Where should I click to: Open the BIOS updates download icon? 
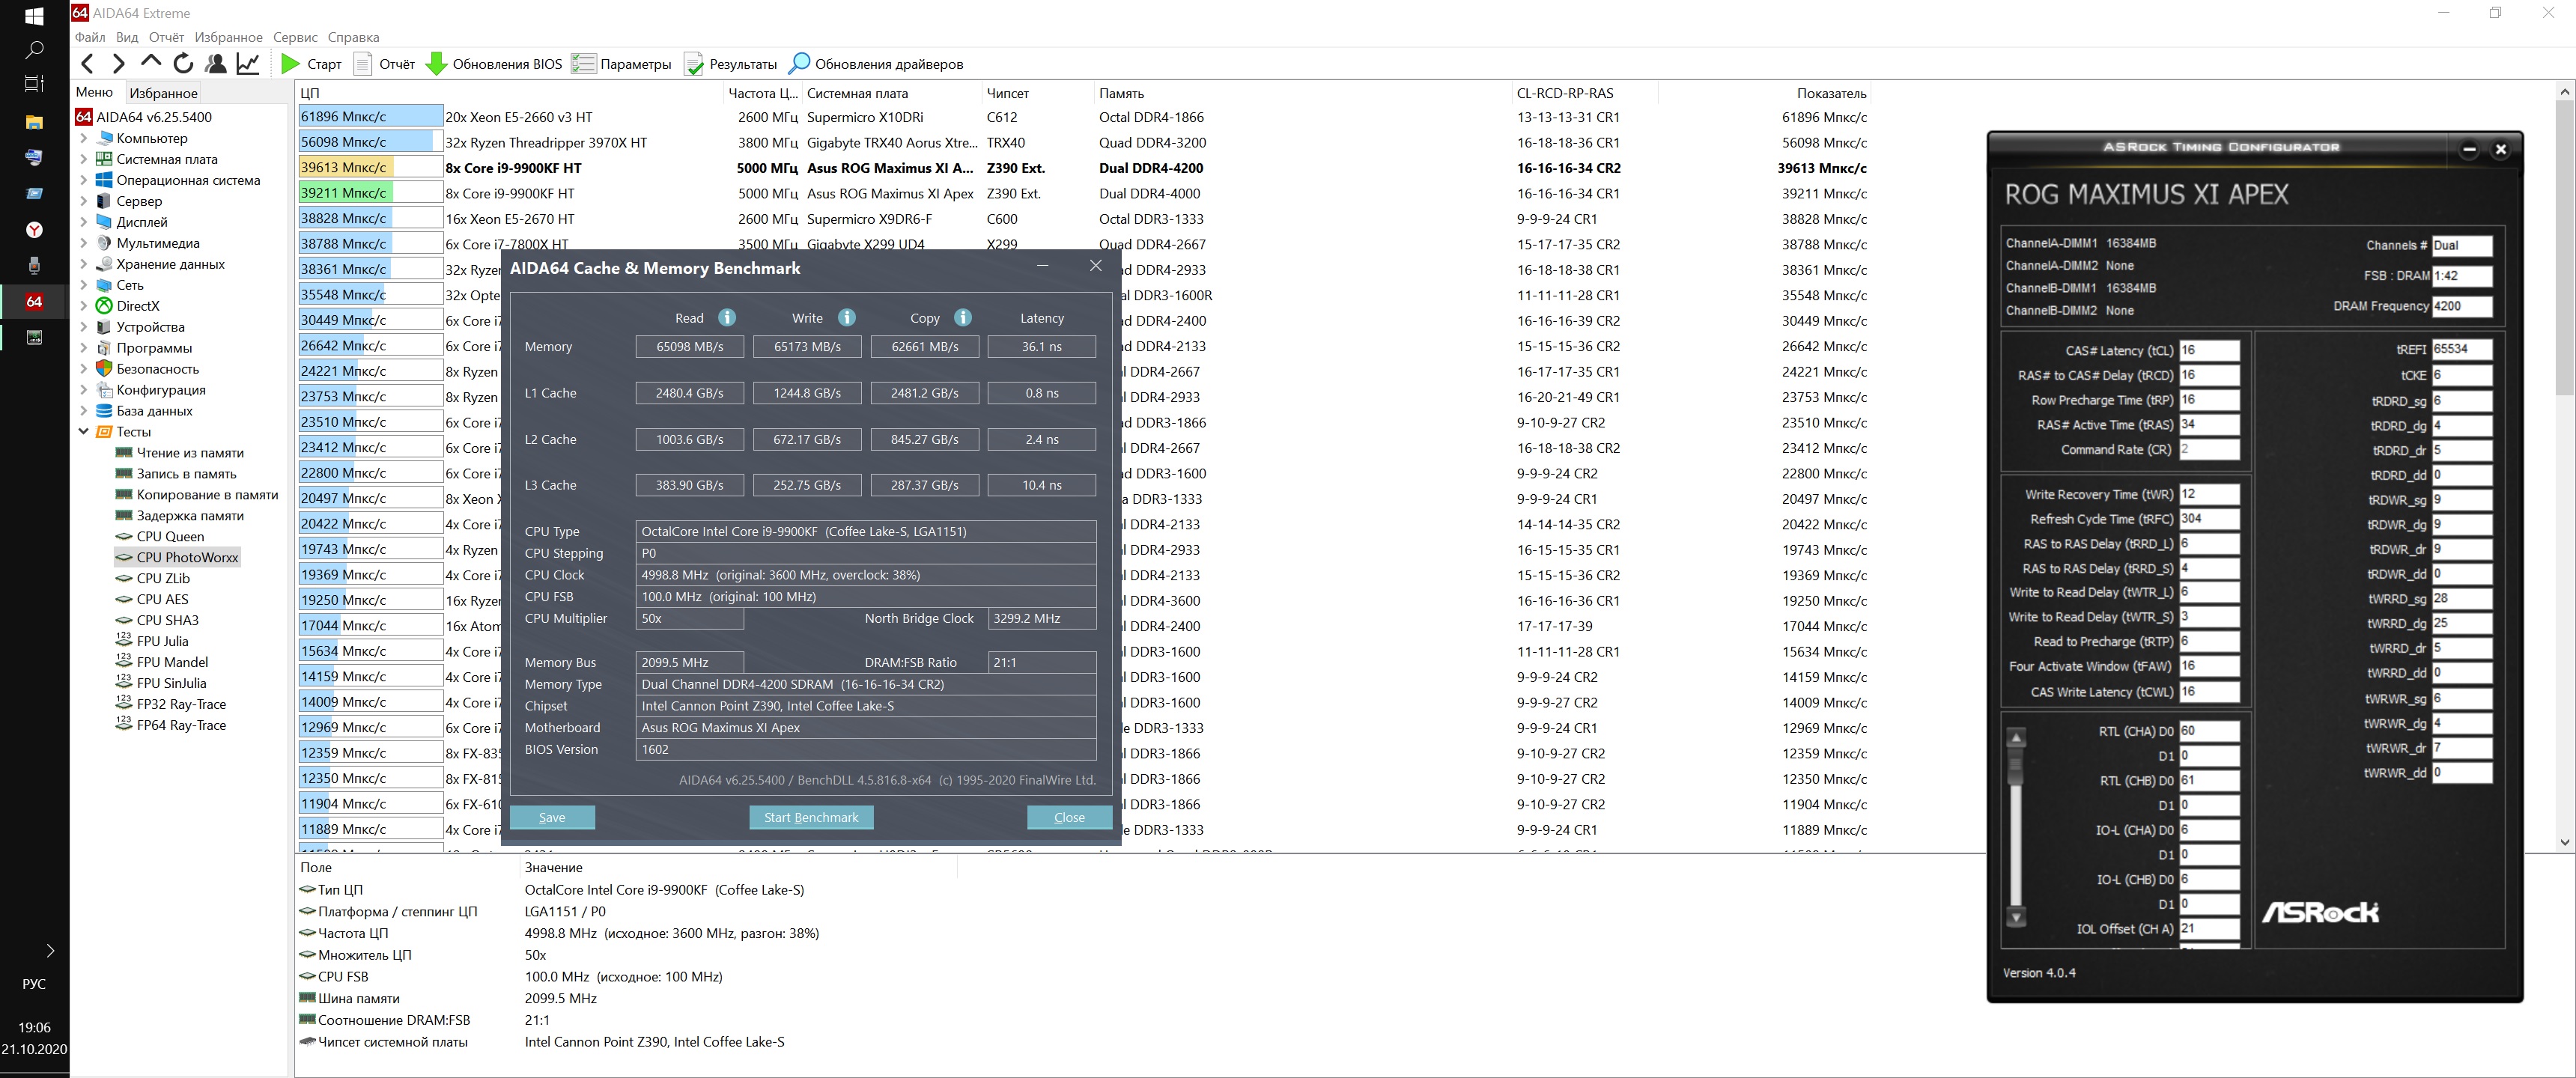coord(436,64)
